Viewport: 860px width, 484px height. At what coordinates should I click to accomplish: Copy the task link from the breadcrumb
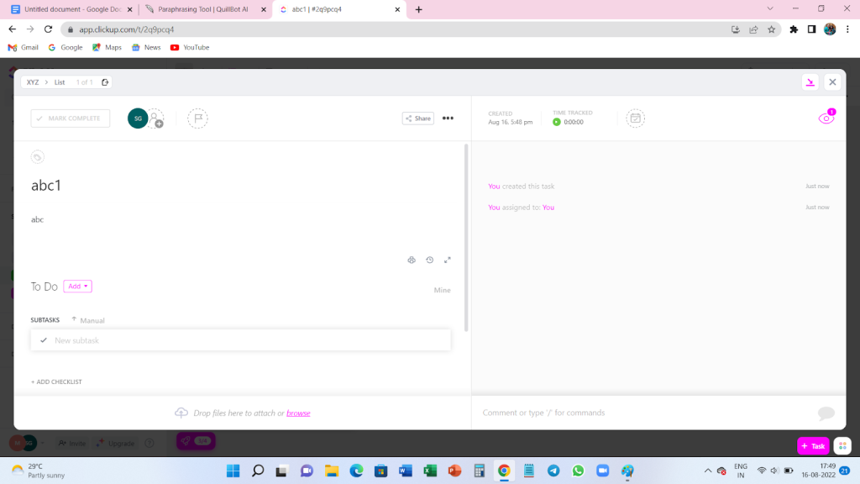coord(104,82)
